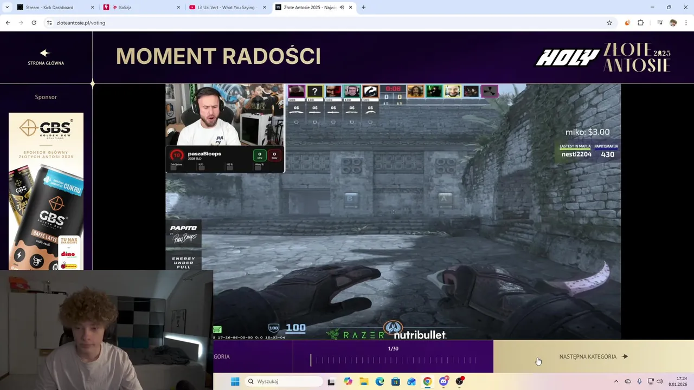Open the OneDrive cloud tray icon
This screenshot has height=390, width=694.
pyautogui.click(x=628, y=381)
